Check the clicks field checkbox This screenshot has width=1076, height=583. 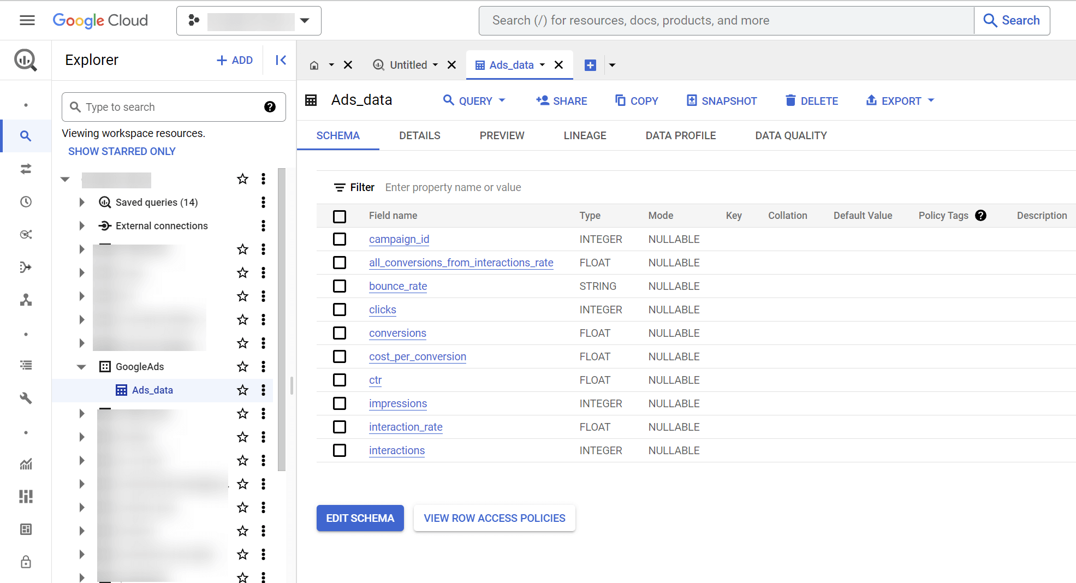click(x=340, y=310)
